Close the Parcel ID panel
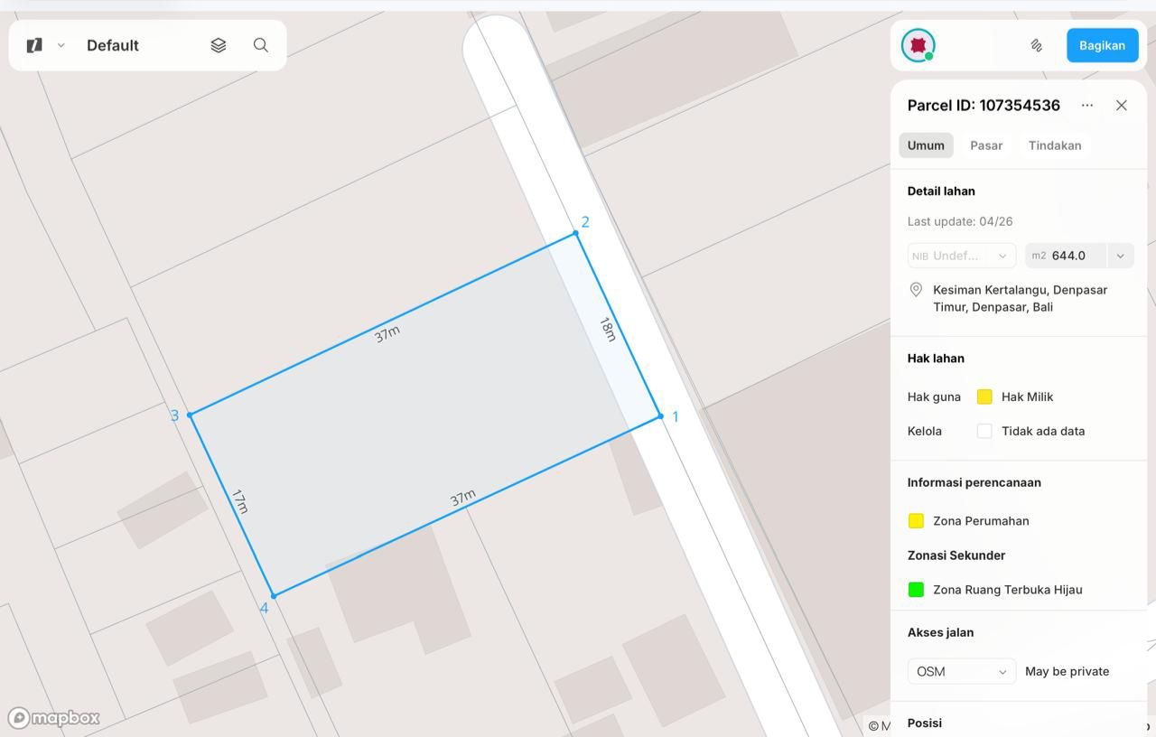 click(x=1122, y=106)
